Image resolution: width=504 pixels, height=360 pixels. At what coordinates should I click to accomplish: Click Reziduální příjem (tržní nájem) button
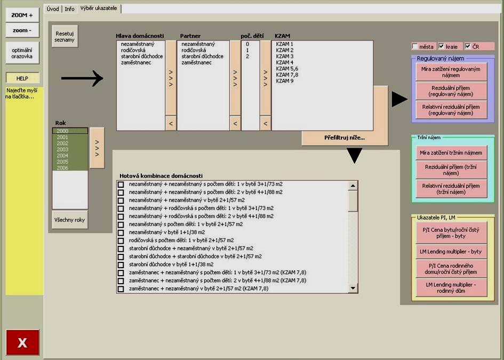(451, 170)
